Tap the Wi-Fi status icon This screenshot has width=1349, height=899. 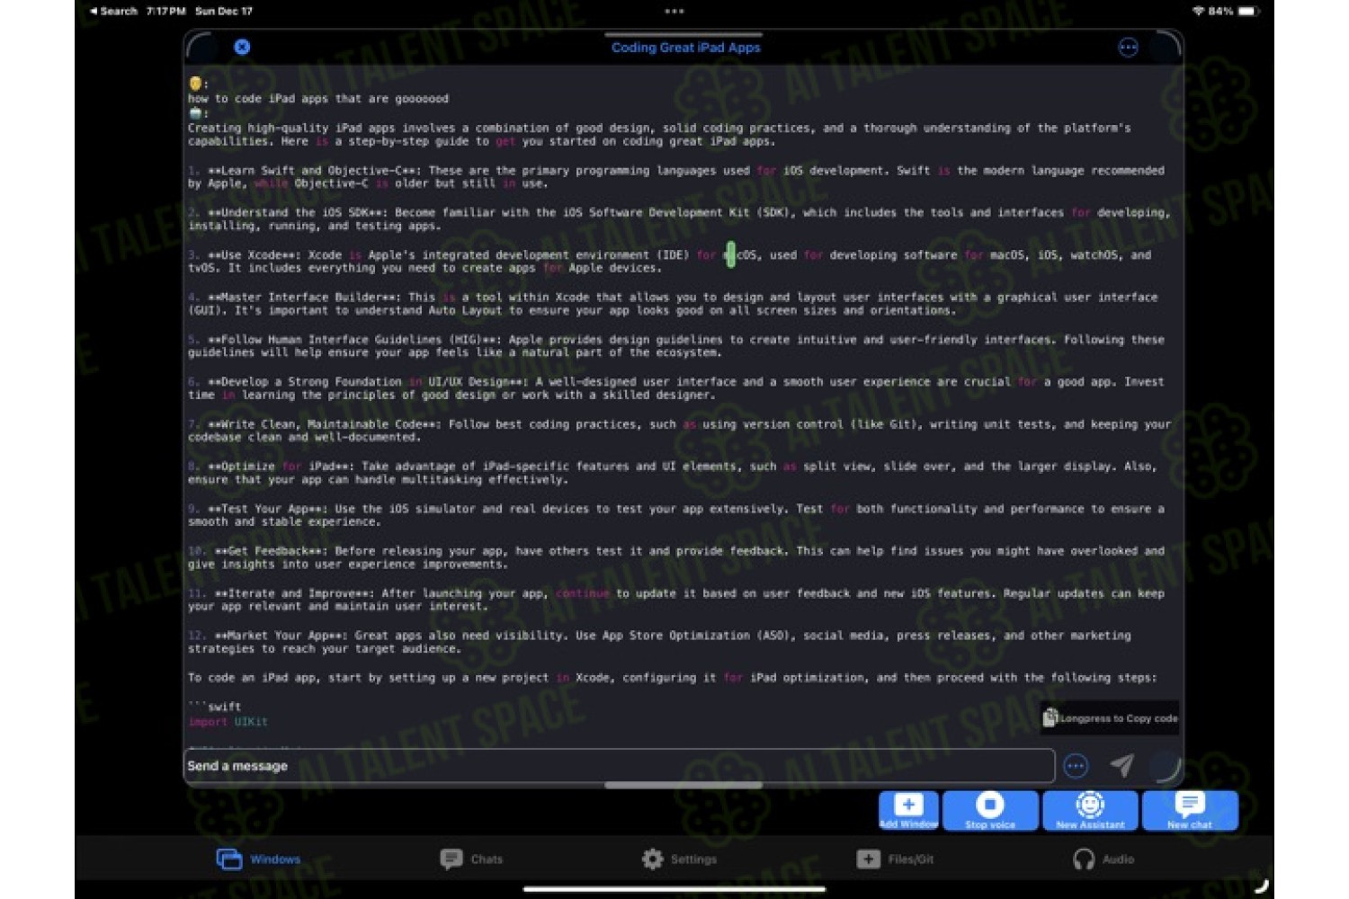pos(1198,12)
